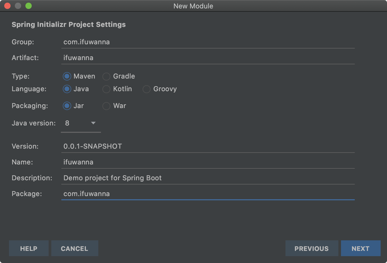The image size is (387, 263).
Task: Click the Artifact input field
Action: coord(208,58)
